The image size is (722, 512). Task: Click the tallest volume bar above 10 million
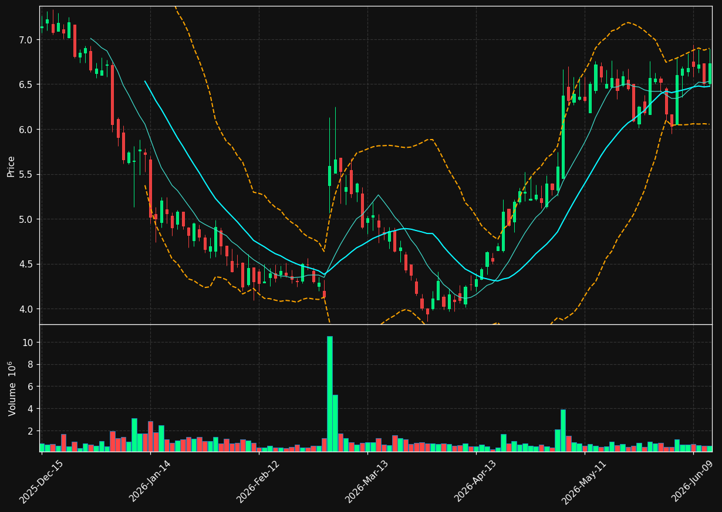(330, 394)
